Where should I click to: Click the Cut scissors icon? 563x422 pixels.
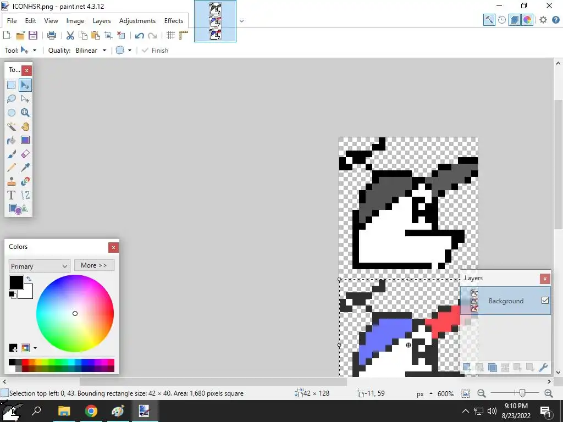[x=70, y=35]
